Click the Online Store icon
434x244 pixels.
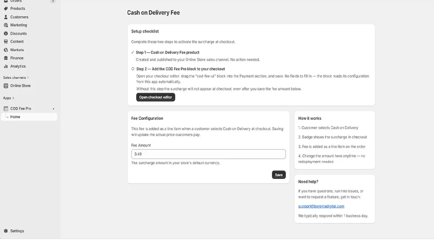[x=6, y=86]
